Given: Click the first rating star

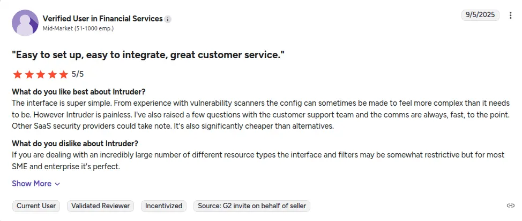Looking at the screenshot, I should coord(17,74).
